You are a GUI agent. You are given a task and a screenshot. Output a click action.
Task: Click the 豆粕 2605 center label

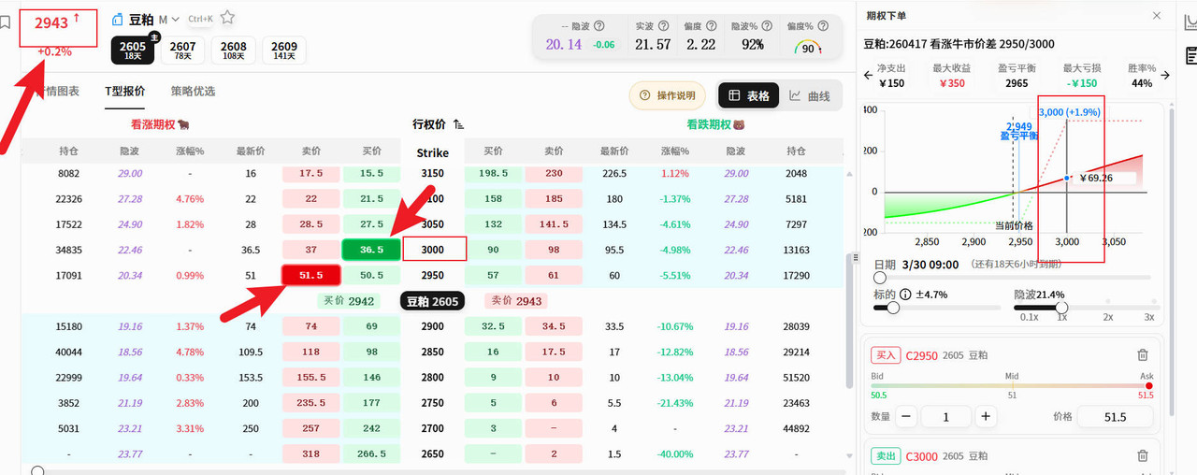coord(432,301)
